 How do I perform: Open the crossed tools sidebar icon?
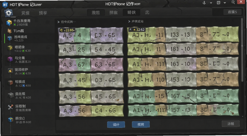click(x=10, y=107)
